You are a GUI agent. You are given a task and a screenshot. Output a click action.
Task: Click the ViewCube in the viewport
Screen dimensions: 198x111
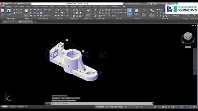click(x=188, y=36)
